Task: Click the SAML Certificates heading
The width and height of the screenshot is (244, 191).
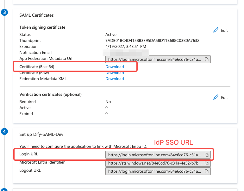Action: tap(36, 15)
